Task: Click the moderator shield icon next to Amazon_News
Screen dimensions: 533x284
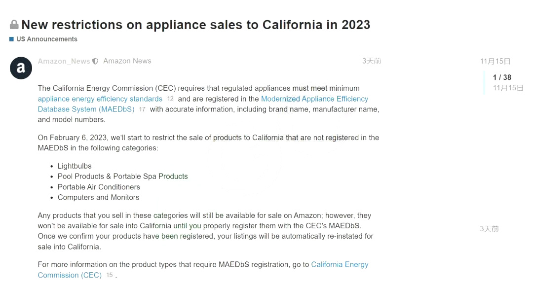Action: click(x=96, y=62)
